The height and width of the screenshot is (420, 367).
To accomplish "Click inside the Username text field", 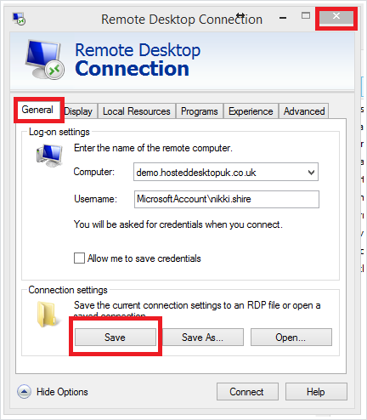I will click(x=227, y=199).
